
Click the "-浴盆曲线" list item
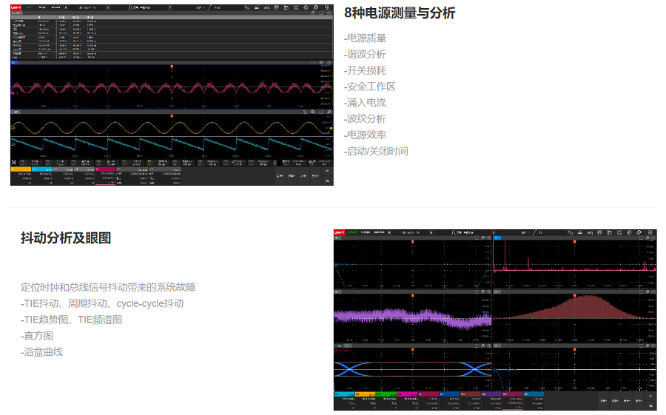click(41, 351)
